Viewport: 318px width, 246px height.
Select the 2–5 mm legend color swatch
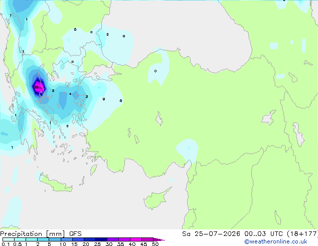[x=43, y=239]
